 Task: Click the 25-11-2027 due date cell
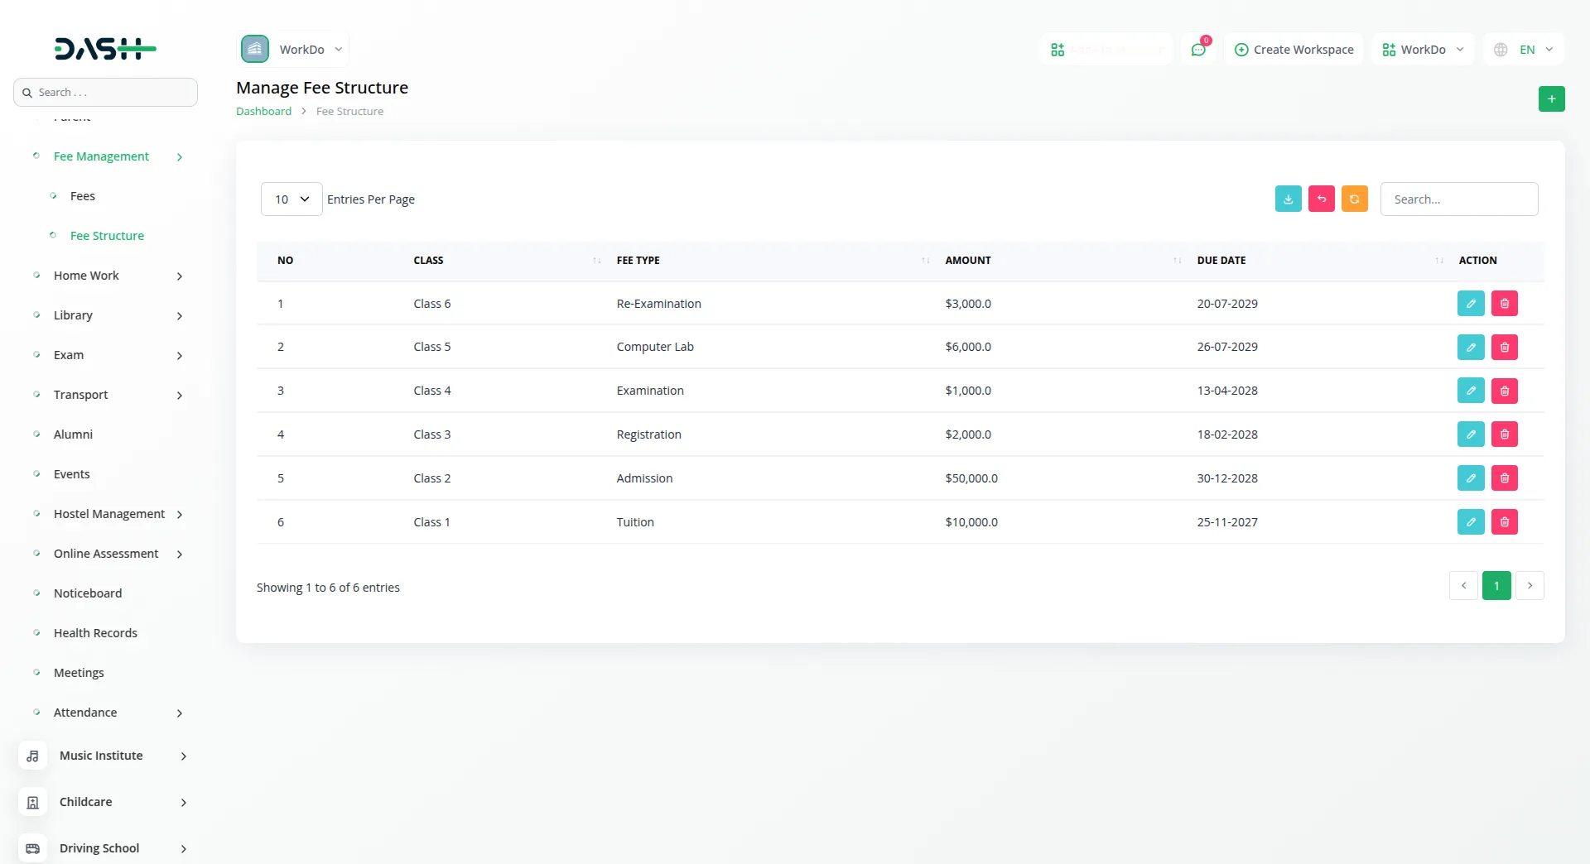pyautogui.click(x=1227, y=522)
